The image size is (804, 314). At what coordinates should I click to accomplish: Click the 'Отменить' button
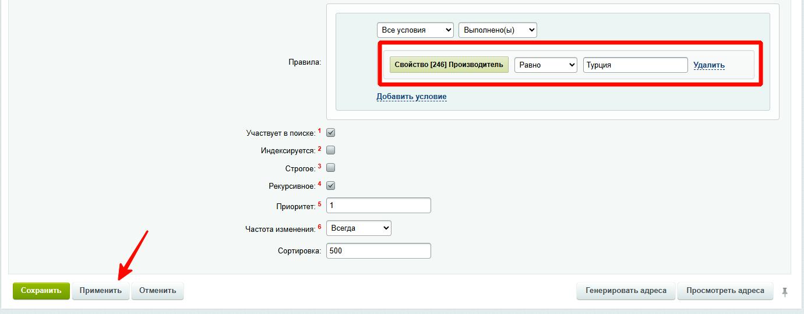click(x=157, y=291)
